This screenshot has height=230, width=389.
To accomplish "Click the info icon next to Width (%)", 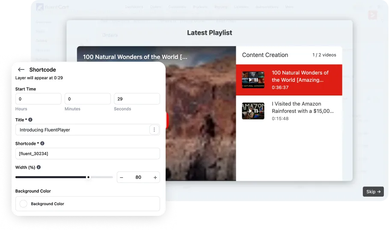I will pyautogui.click(x=39, y=167).
